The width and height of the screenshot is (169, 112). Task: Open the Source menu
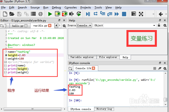click(x=35, y=8)
